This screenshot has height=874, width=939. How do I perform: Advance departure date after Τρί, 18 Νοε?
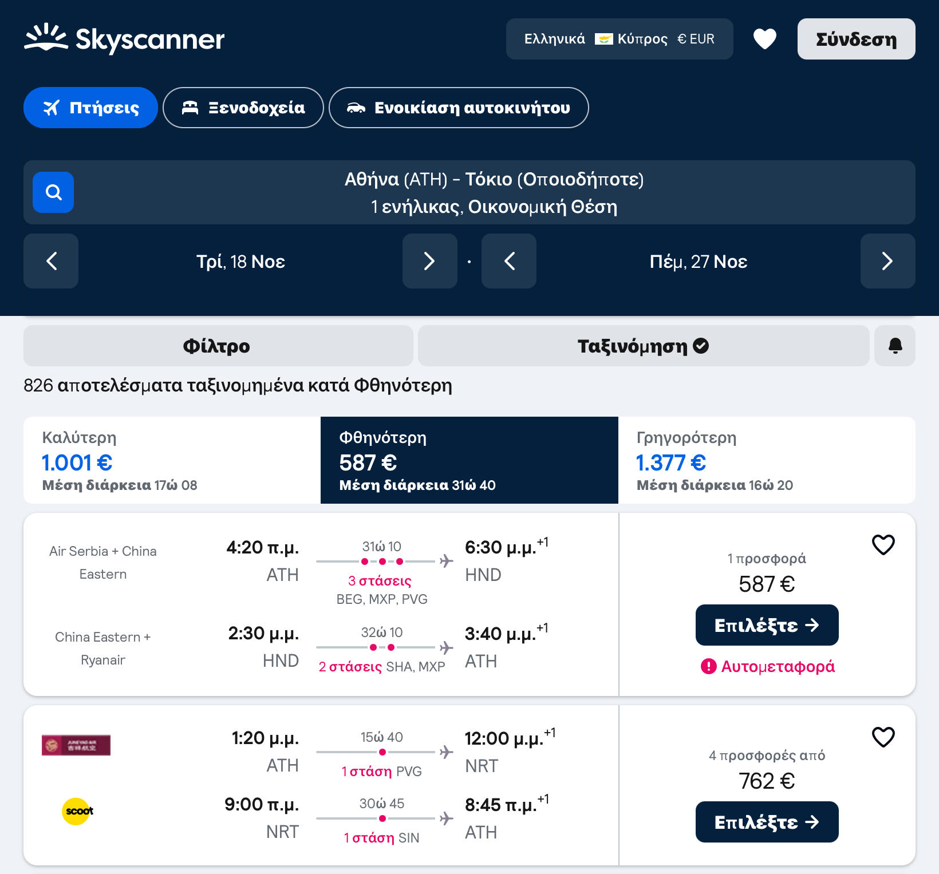click(x=429, y=261)
